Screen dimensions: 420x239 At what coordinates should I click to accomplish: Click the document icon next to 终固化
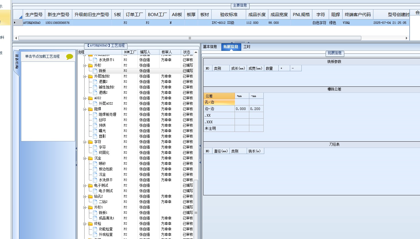[95, 153]
